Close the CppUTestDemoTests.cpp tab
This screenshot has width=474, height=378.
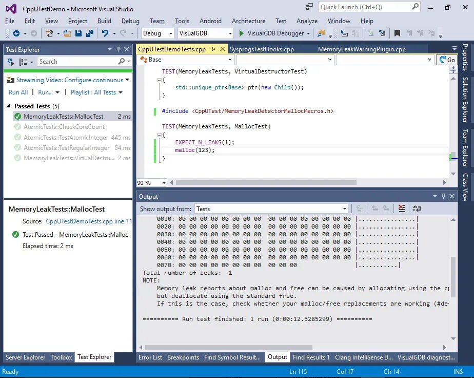pos(223,49)
